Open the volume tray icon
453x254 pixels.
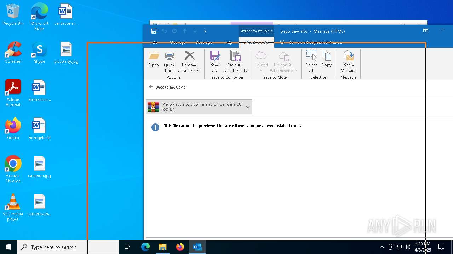click(x=407, y=247)
